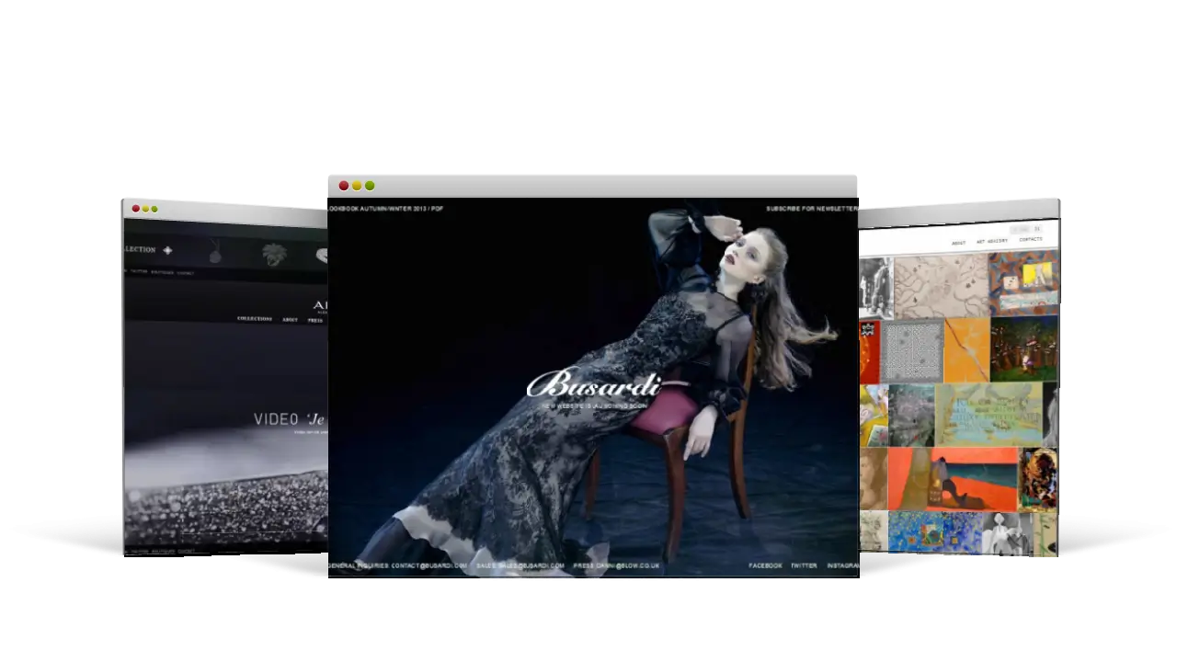Open the orange artwork with the diagonal crack

[x=967, y=349]
